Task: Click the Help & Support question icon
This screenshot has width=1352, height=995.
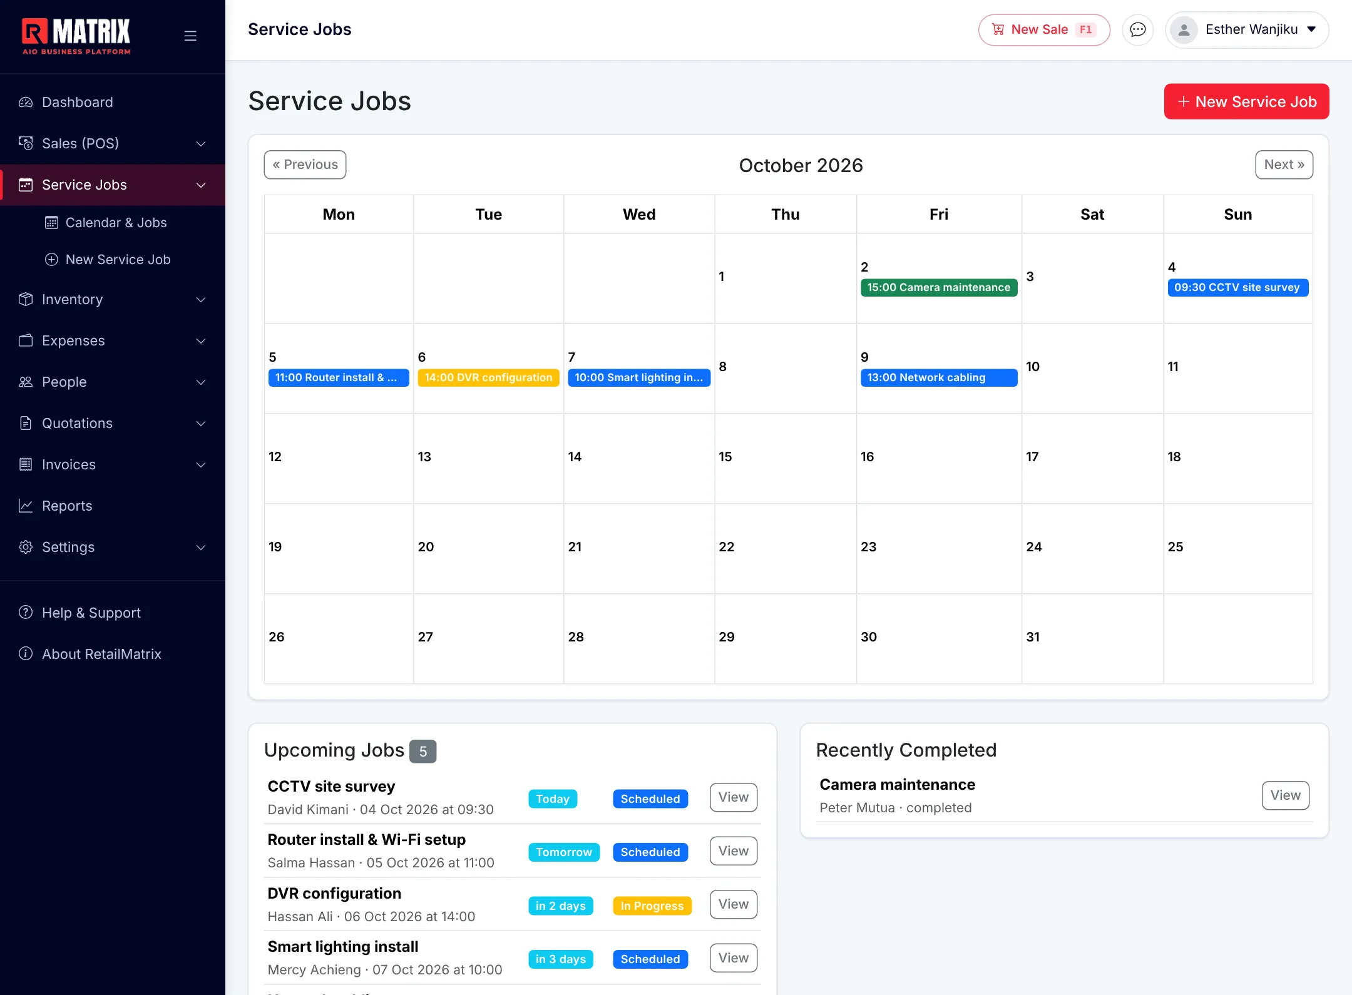Action: [26, 612]
